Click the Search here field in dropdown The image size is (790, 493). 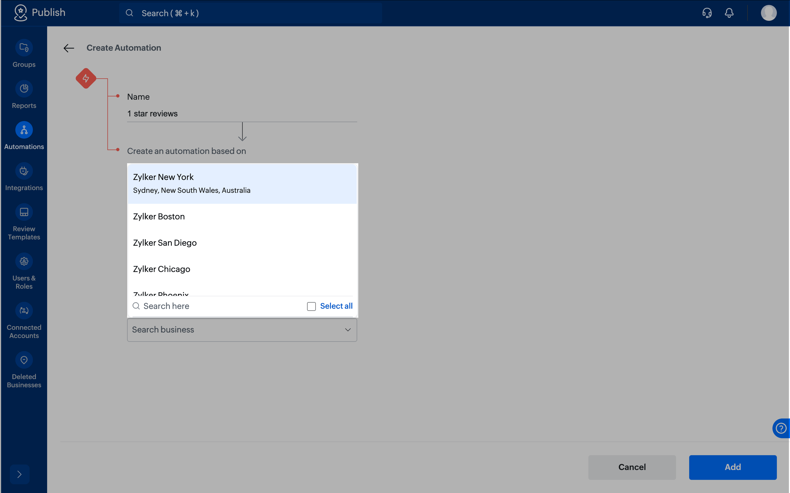pos(217,306)
